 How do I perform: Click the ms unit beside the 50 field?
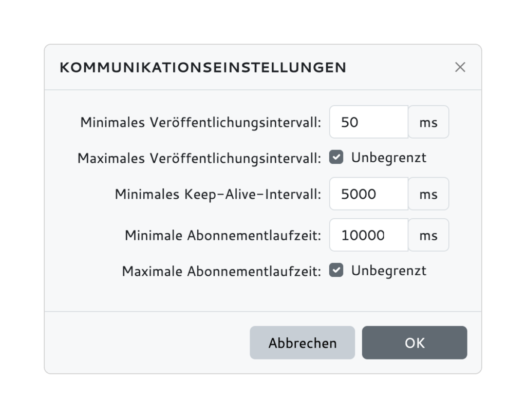[429, 122]
